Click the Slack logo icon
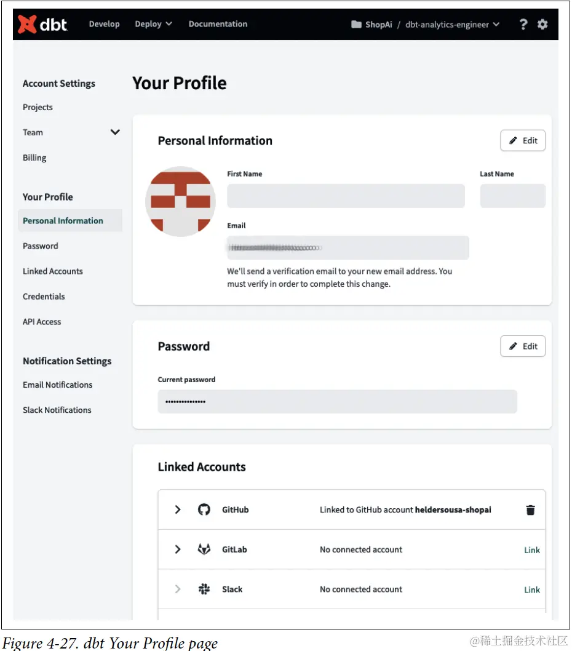This screenshot has width=572, height=651. click(x=204, y=589)
